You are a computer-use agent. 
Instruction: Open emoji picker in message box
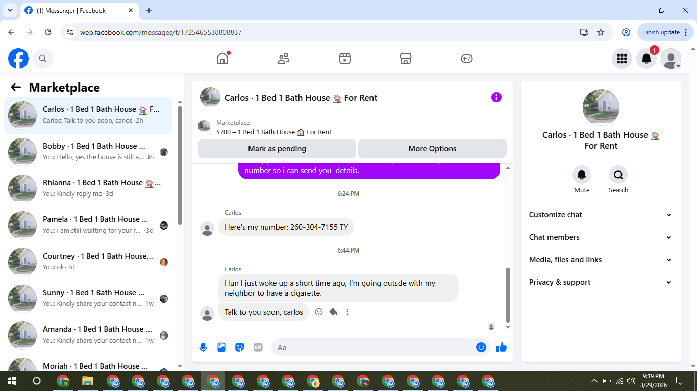tap(481, 347)
